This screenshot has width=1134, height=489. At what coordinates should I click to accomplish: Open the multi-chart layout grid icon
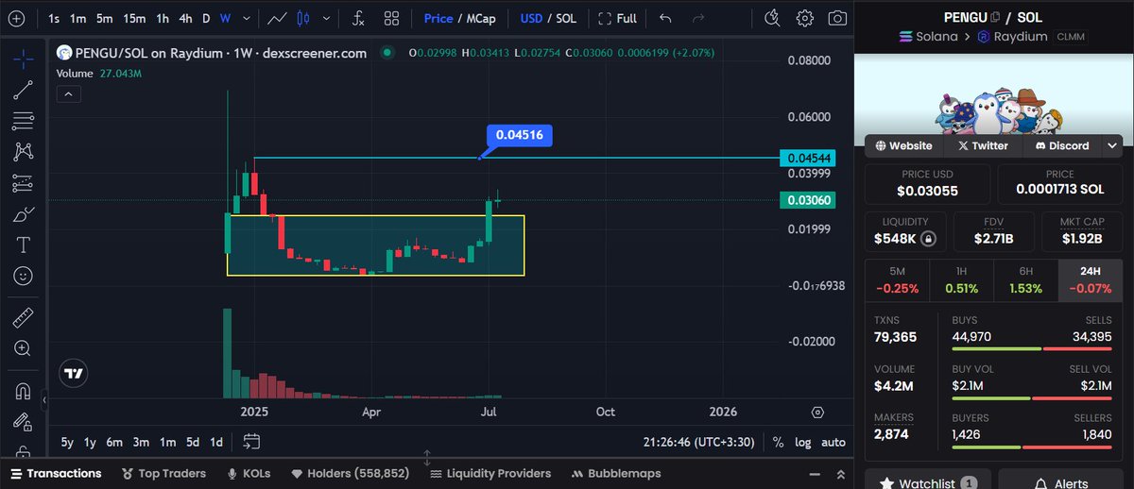(391, 18)
